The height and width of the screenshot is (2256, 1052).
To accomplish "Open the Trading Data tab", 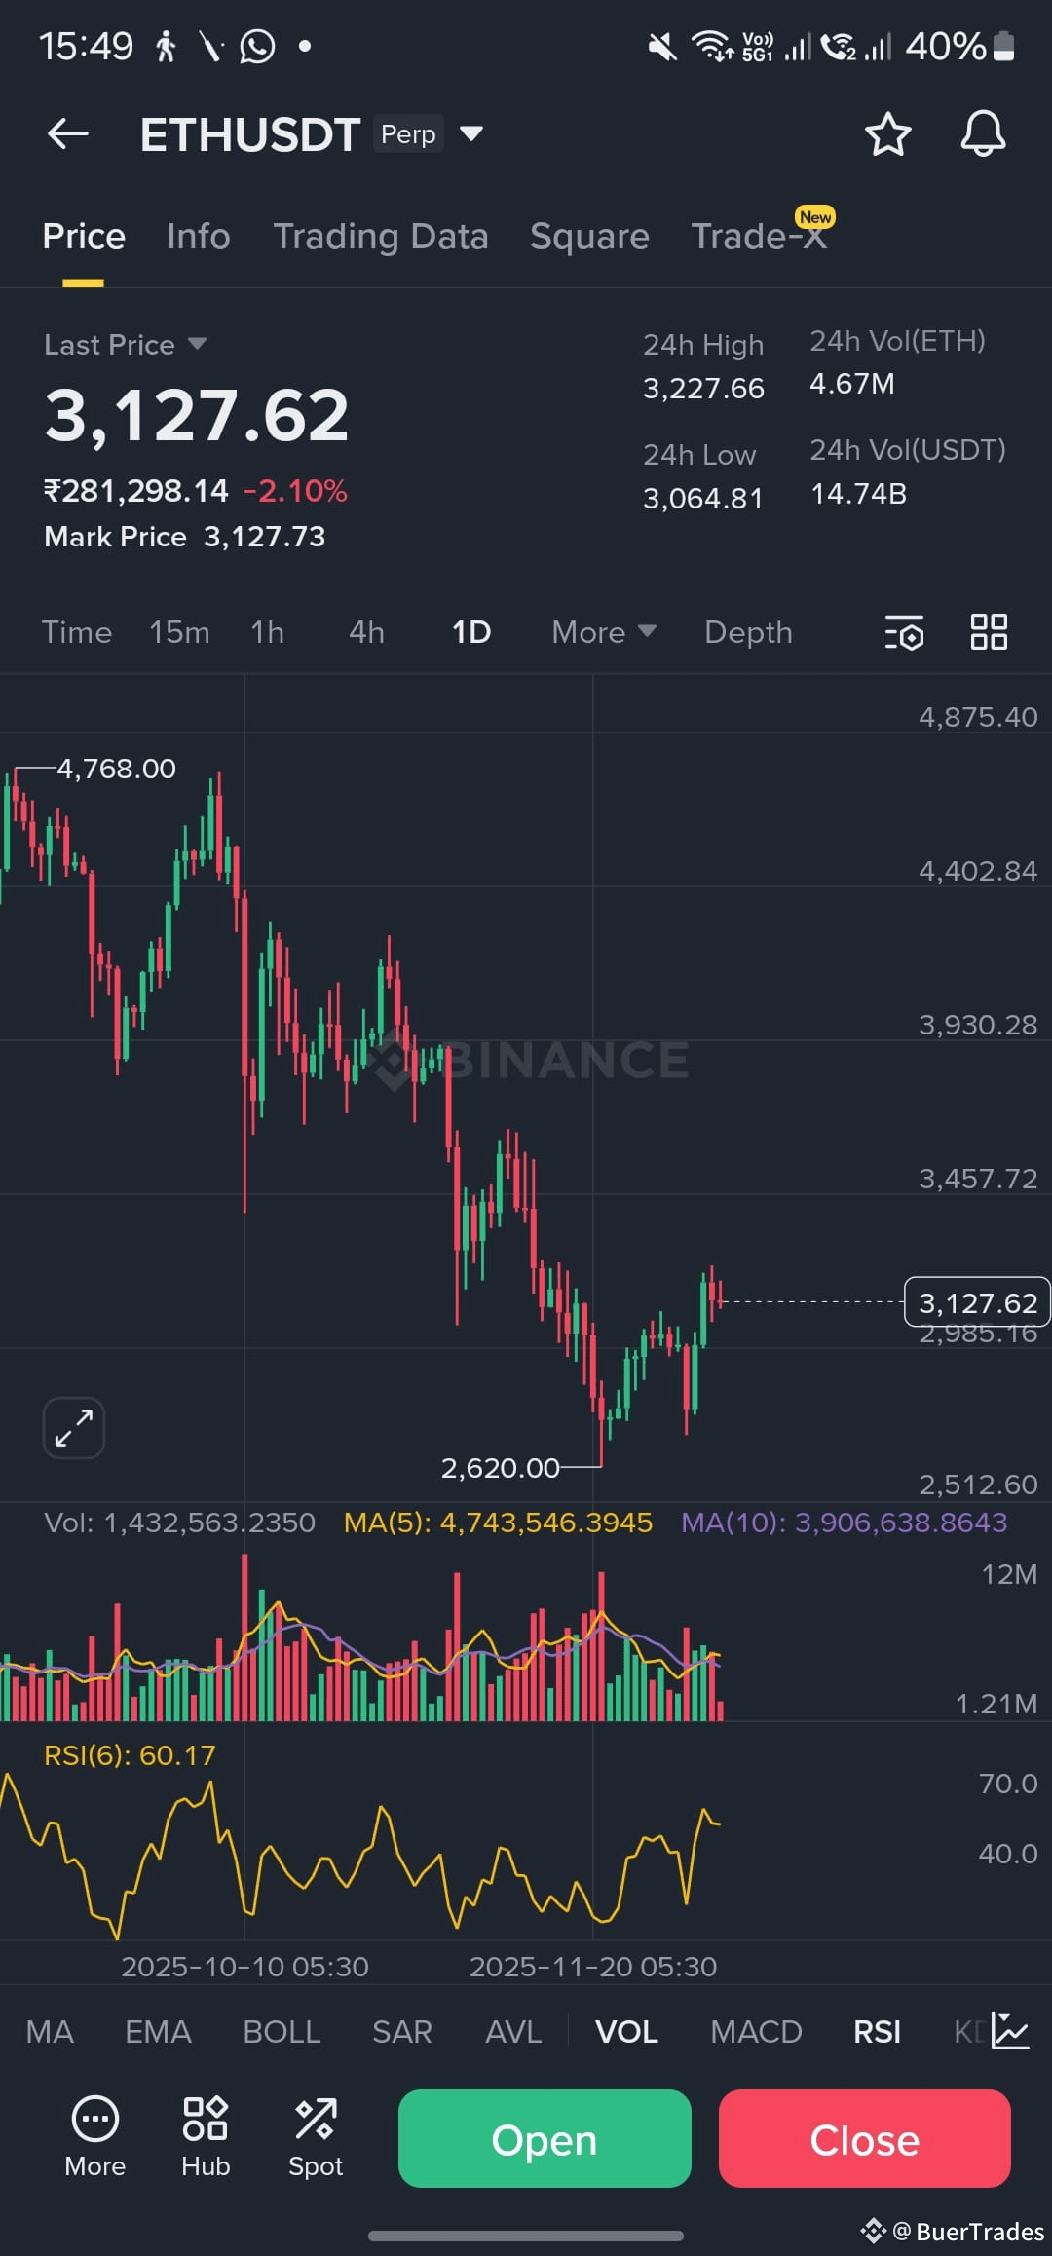I will [x=381, y=237].
